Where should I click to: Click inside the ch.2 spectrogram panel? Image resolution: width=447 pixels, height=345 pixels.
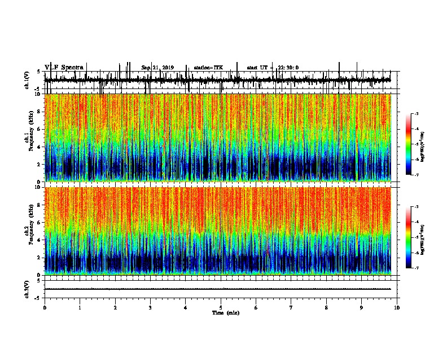click(218, 231)
